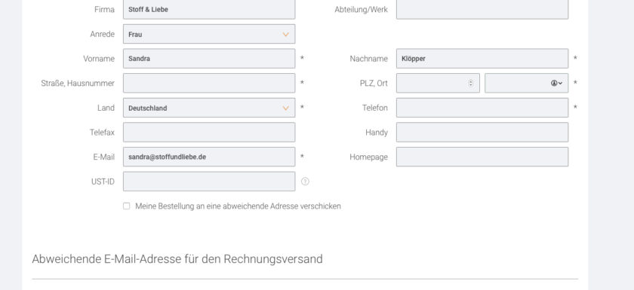
Task: Open the contact autofill icon in Ort field
Action: click(x=557, y=83)
